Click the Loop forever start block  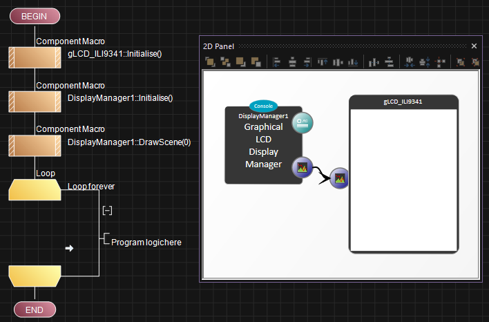(35, 190)
